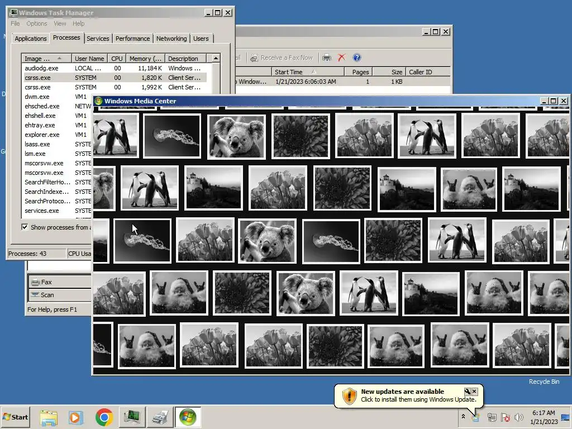This screenshot has height=429, width=572.
Task: Click the jellyfish thumbnail under the mouse cursor
Action: tap(142, 241)
